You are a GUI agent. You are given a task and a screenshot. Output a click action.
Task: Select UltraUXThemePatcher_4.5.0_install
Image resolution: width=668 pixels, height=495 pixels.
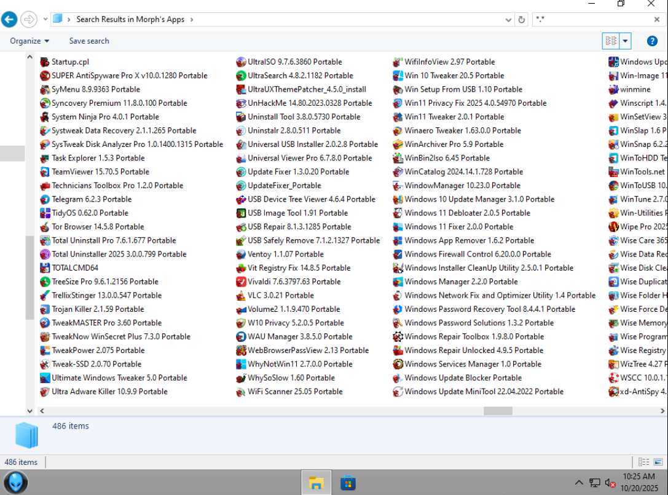301,89
